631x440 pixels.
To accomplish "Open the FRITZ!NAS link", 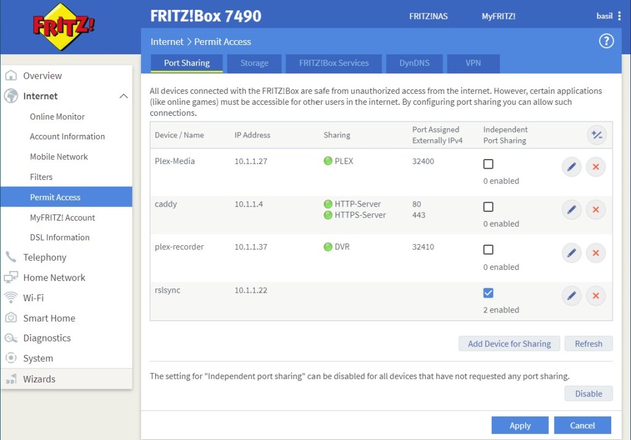I will 428,17.
